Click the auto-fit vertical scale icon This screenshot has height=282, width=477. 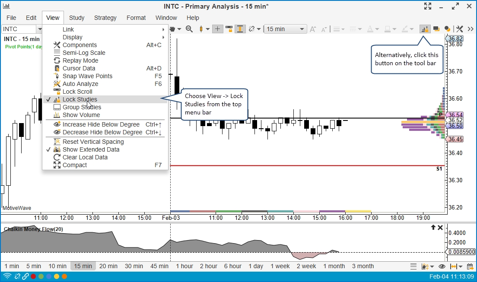point(240,29)
